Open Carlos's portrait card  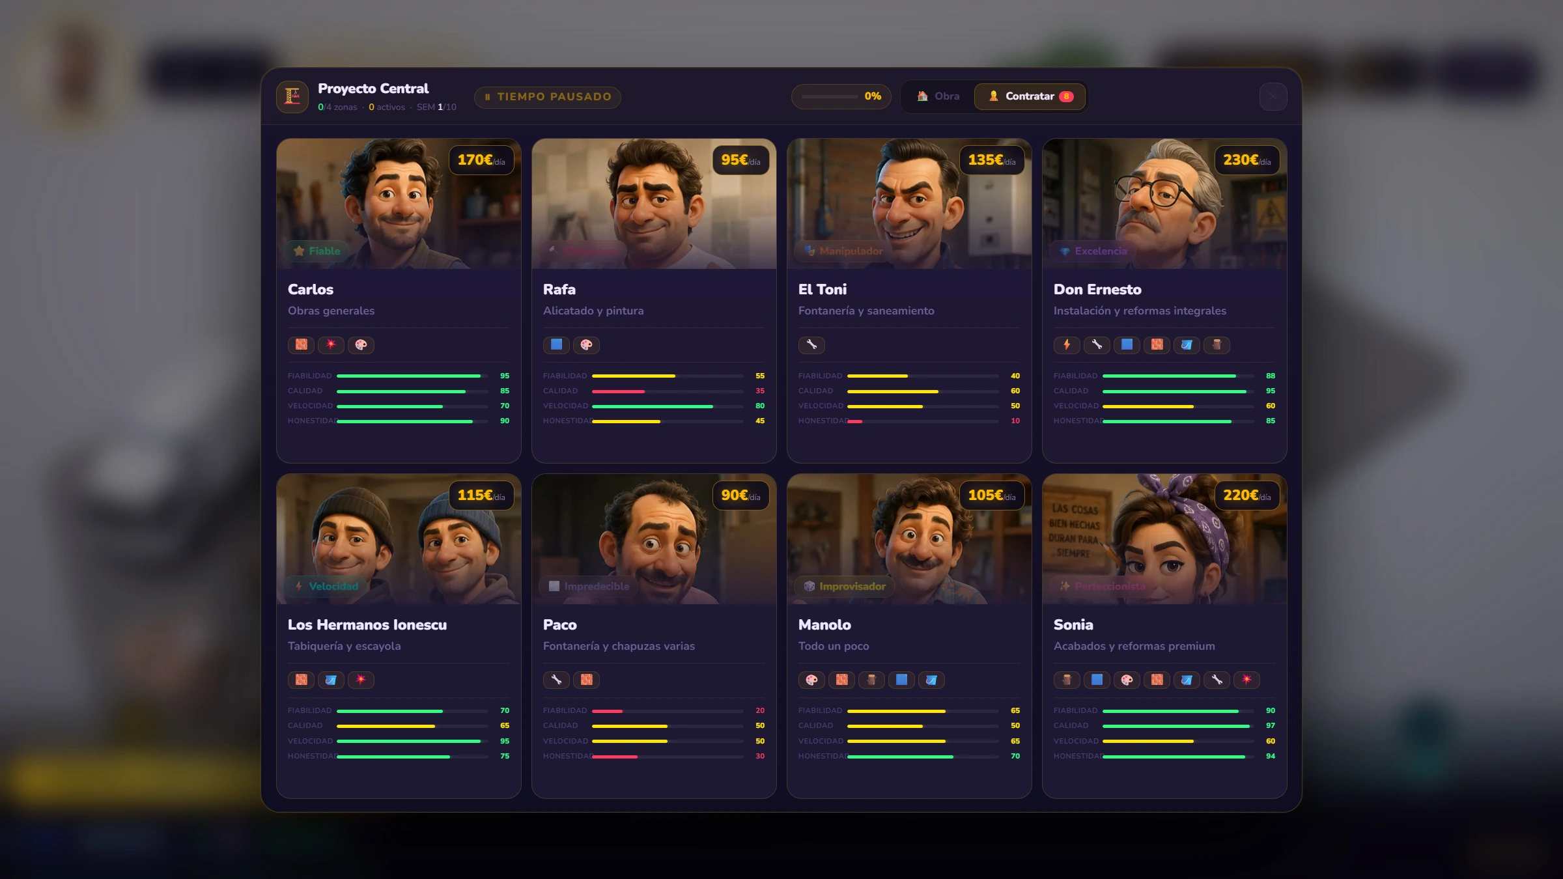coord(399,204)
